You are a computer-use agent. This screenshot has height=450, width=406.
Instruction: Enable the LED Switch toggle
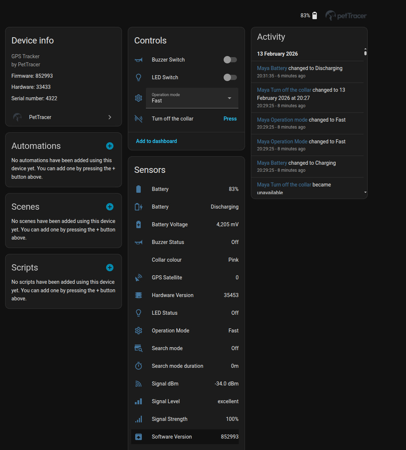tap(230, 77)
